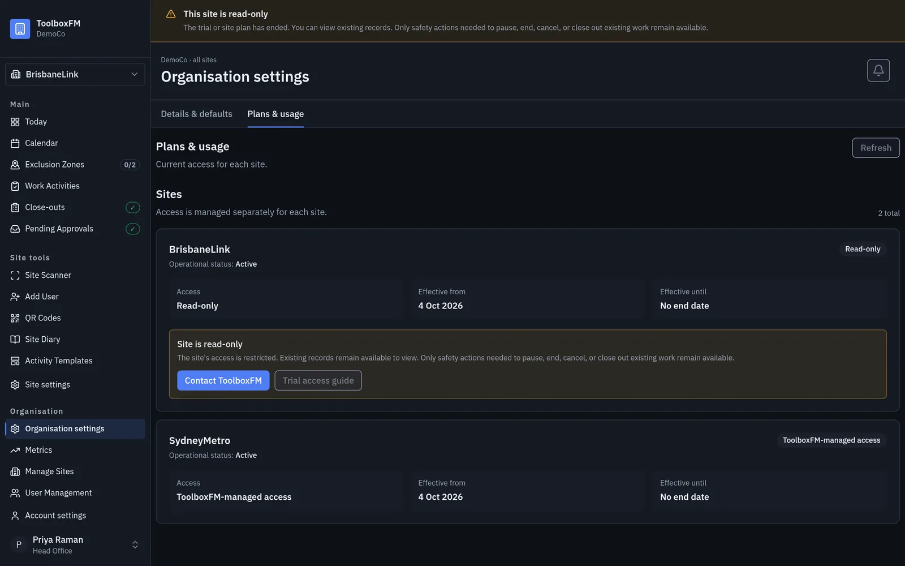Click the Pending Approvals green check badge

pyautogui.click(x=132, y=229)
